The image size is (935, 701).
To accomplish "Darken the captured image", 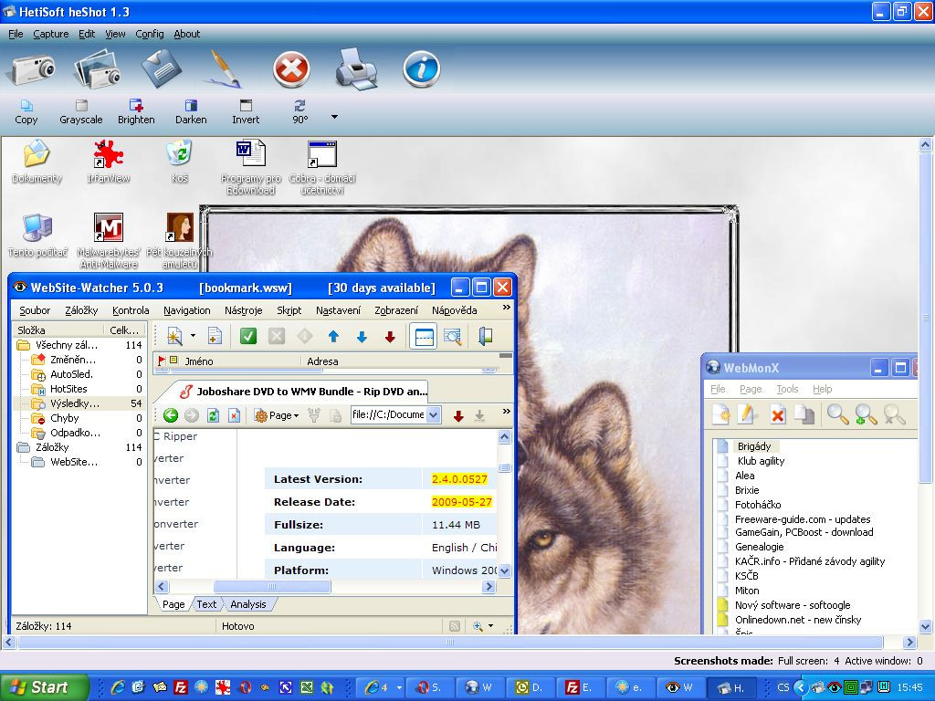I will tap(191, 112).
